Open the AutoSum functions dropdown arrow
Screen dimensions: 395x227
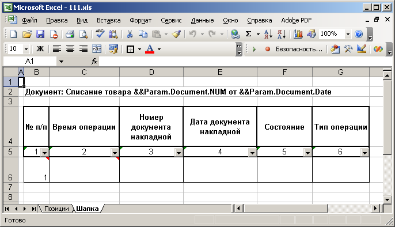pos(258,34)
